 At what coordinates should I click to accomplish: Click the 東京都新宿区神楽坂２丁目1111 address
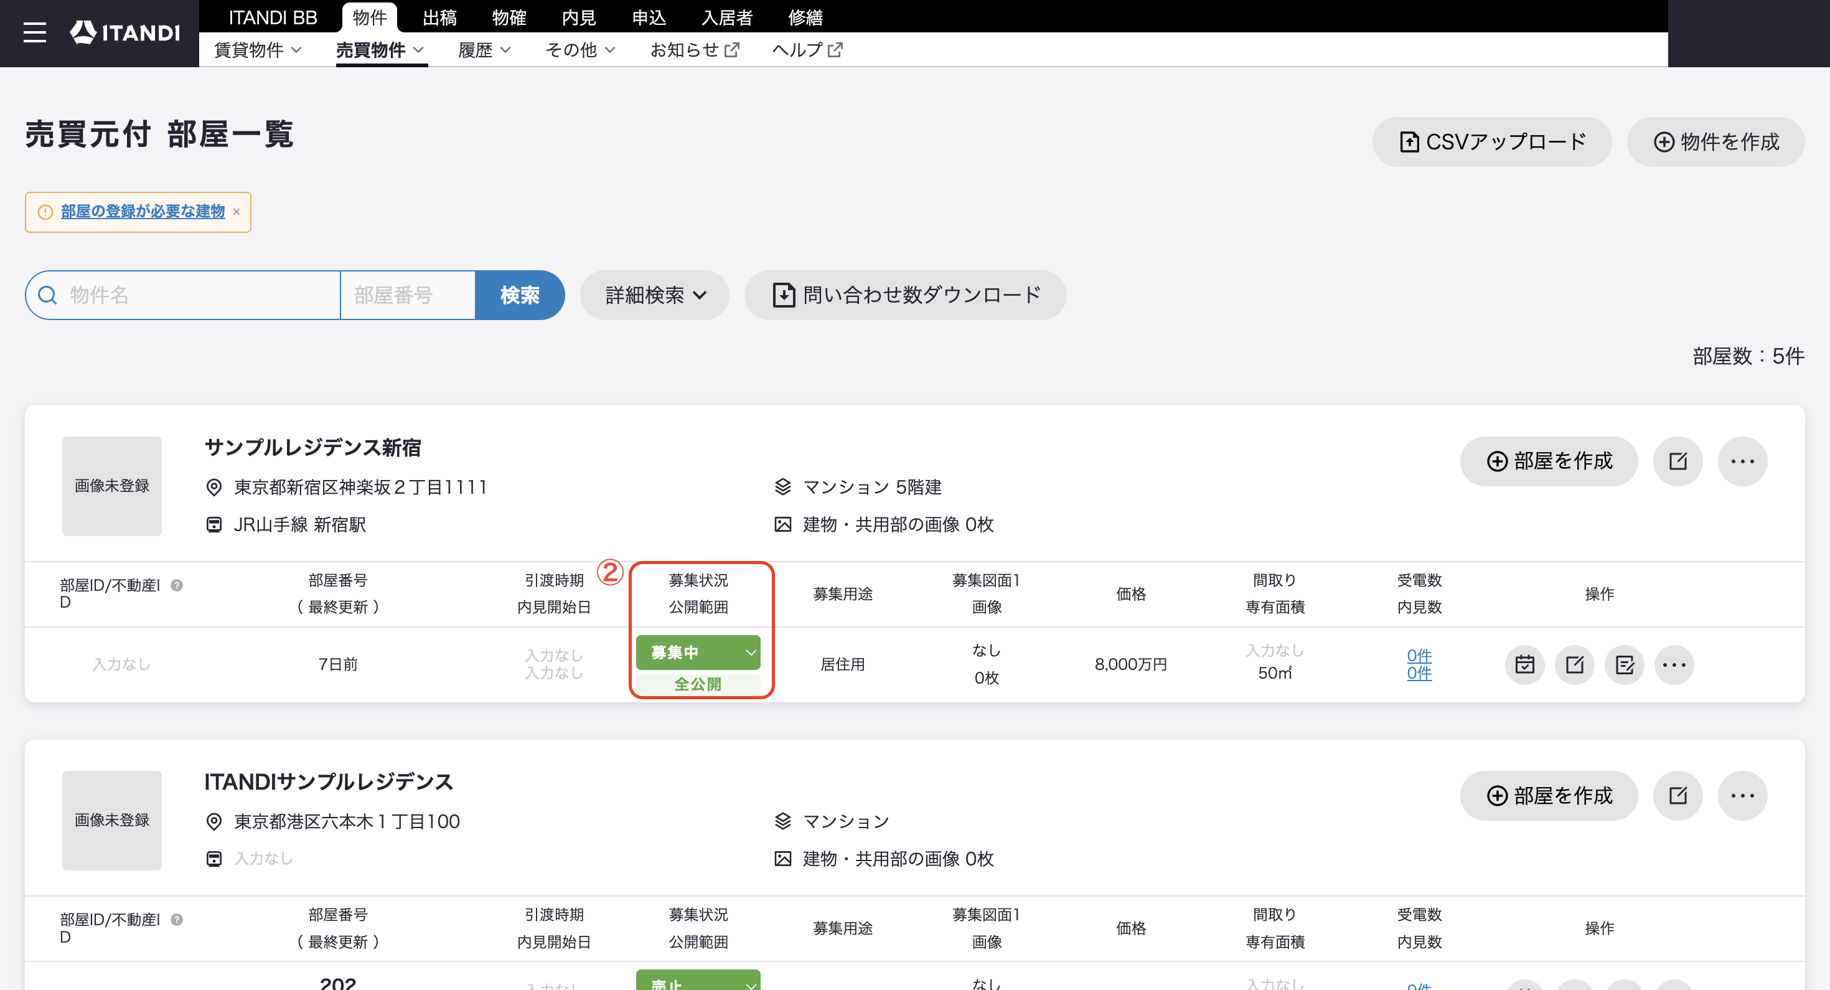[x=360, y=487]
